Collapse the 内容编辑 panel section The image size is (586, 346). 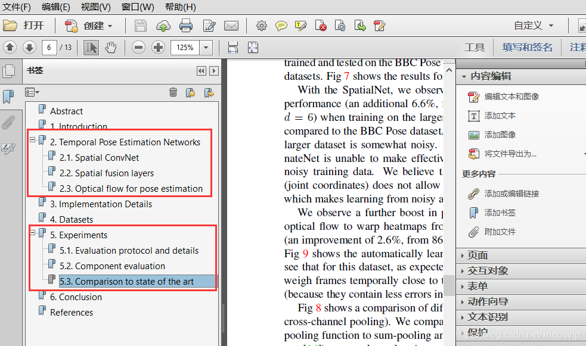pyautogui.click(x=464, y=76)
